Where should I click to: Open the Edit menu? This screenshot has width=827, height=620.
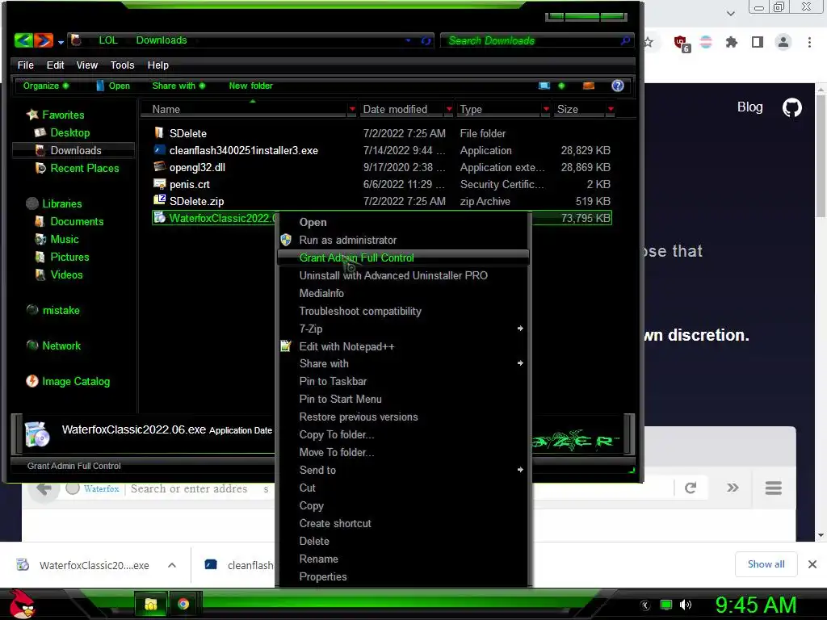point(56,65)
